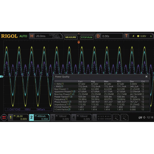154x154 pixels.
Task: Click the current value 87.66V
Action: point(82,84)
